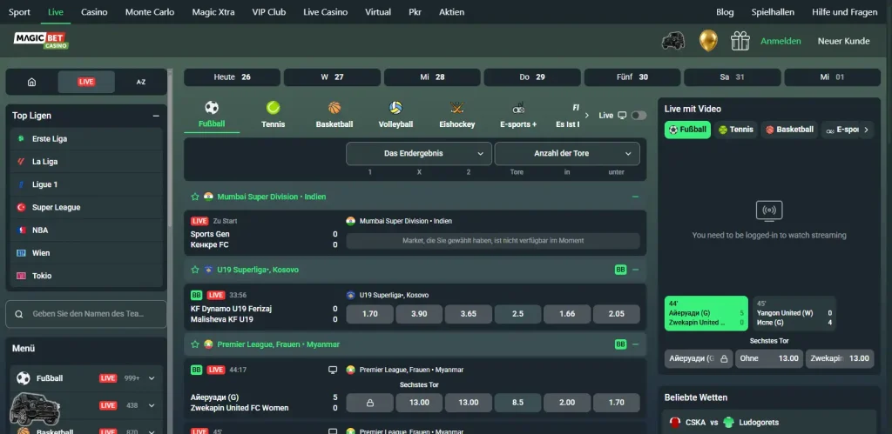
Task: Click the team name search field
Action: (x=86, y=314)
